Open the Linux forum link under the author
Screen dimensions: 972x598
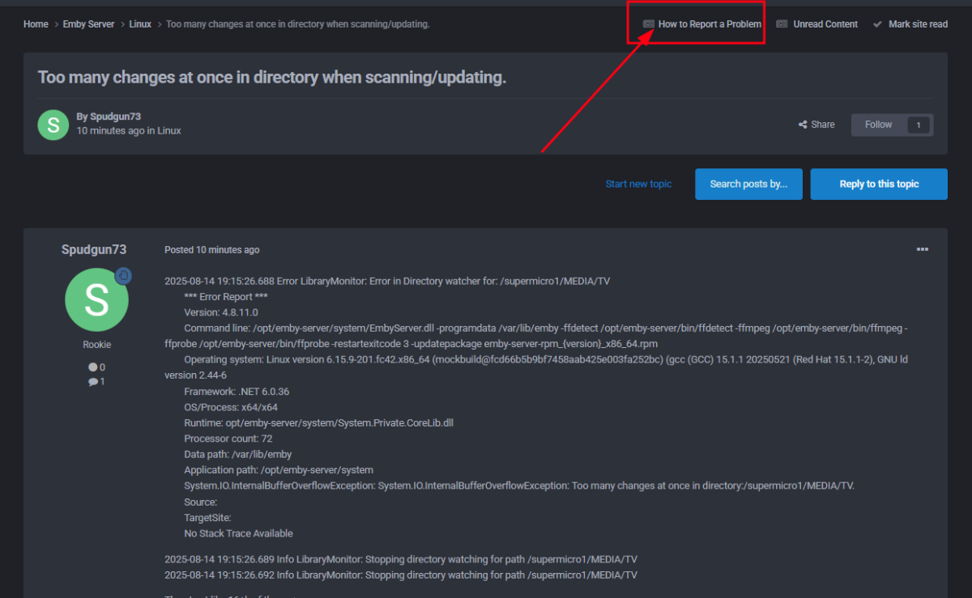[x=169, y=130]
